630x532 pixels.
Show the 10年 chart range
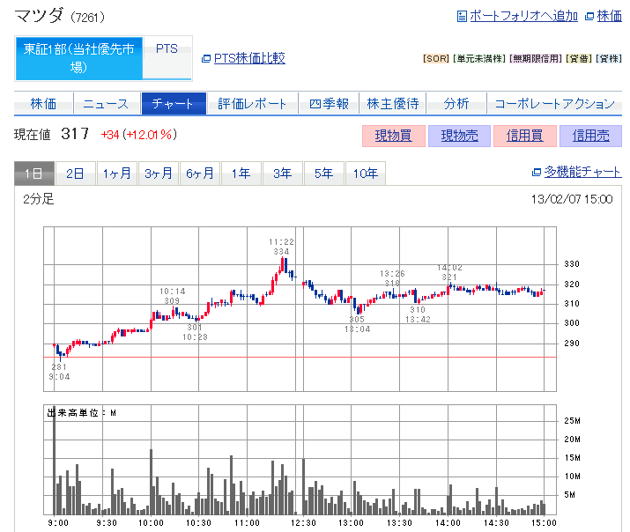pos(365,174)
